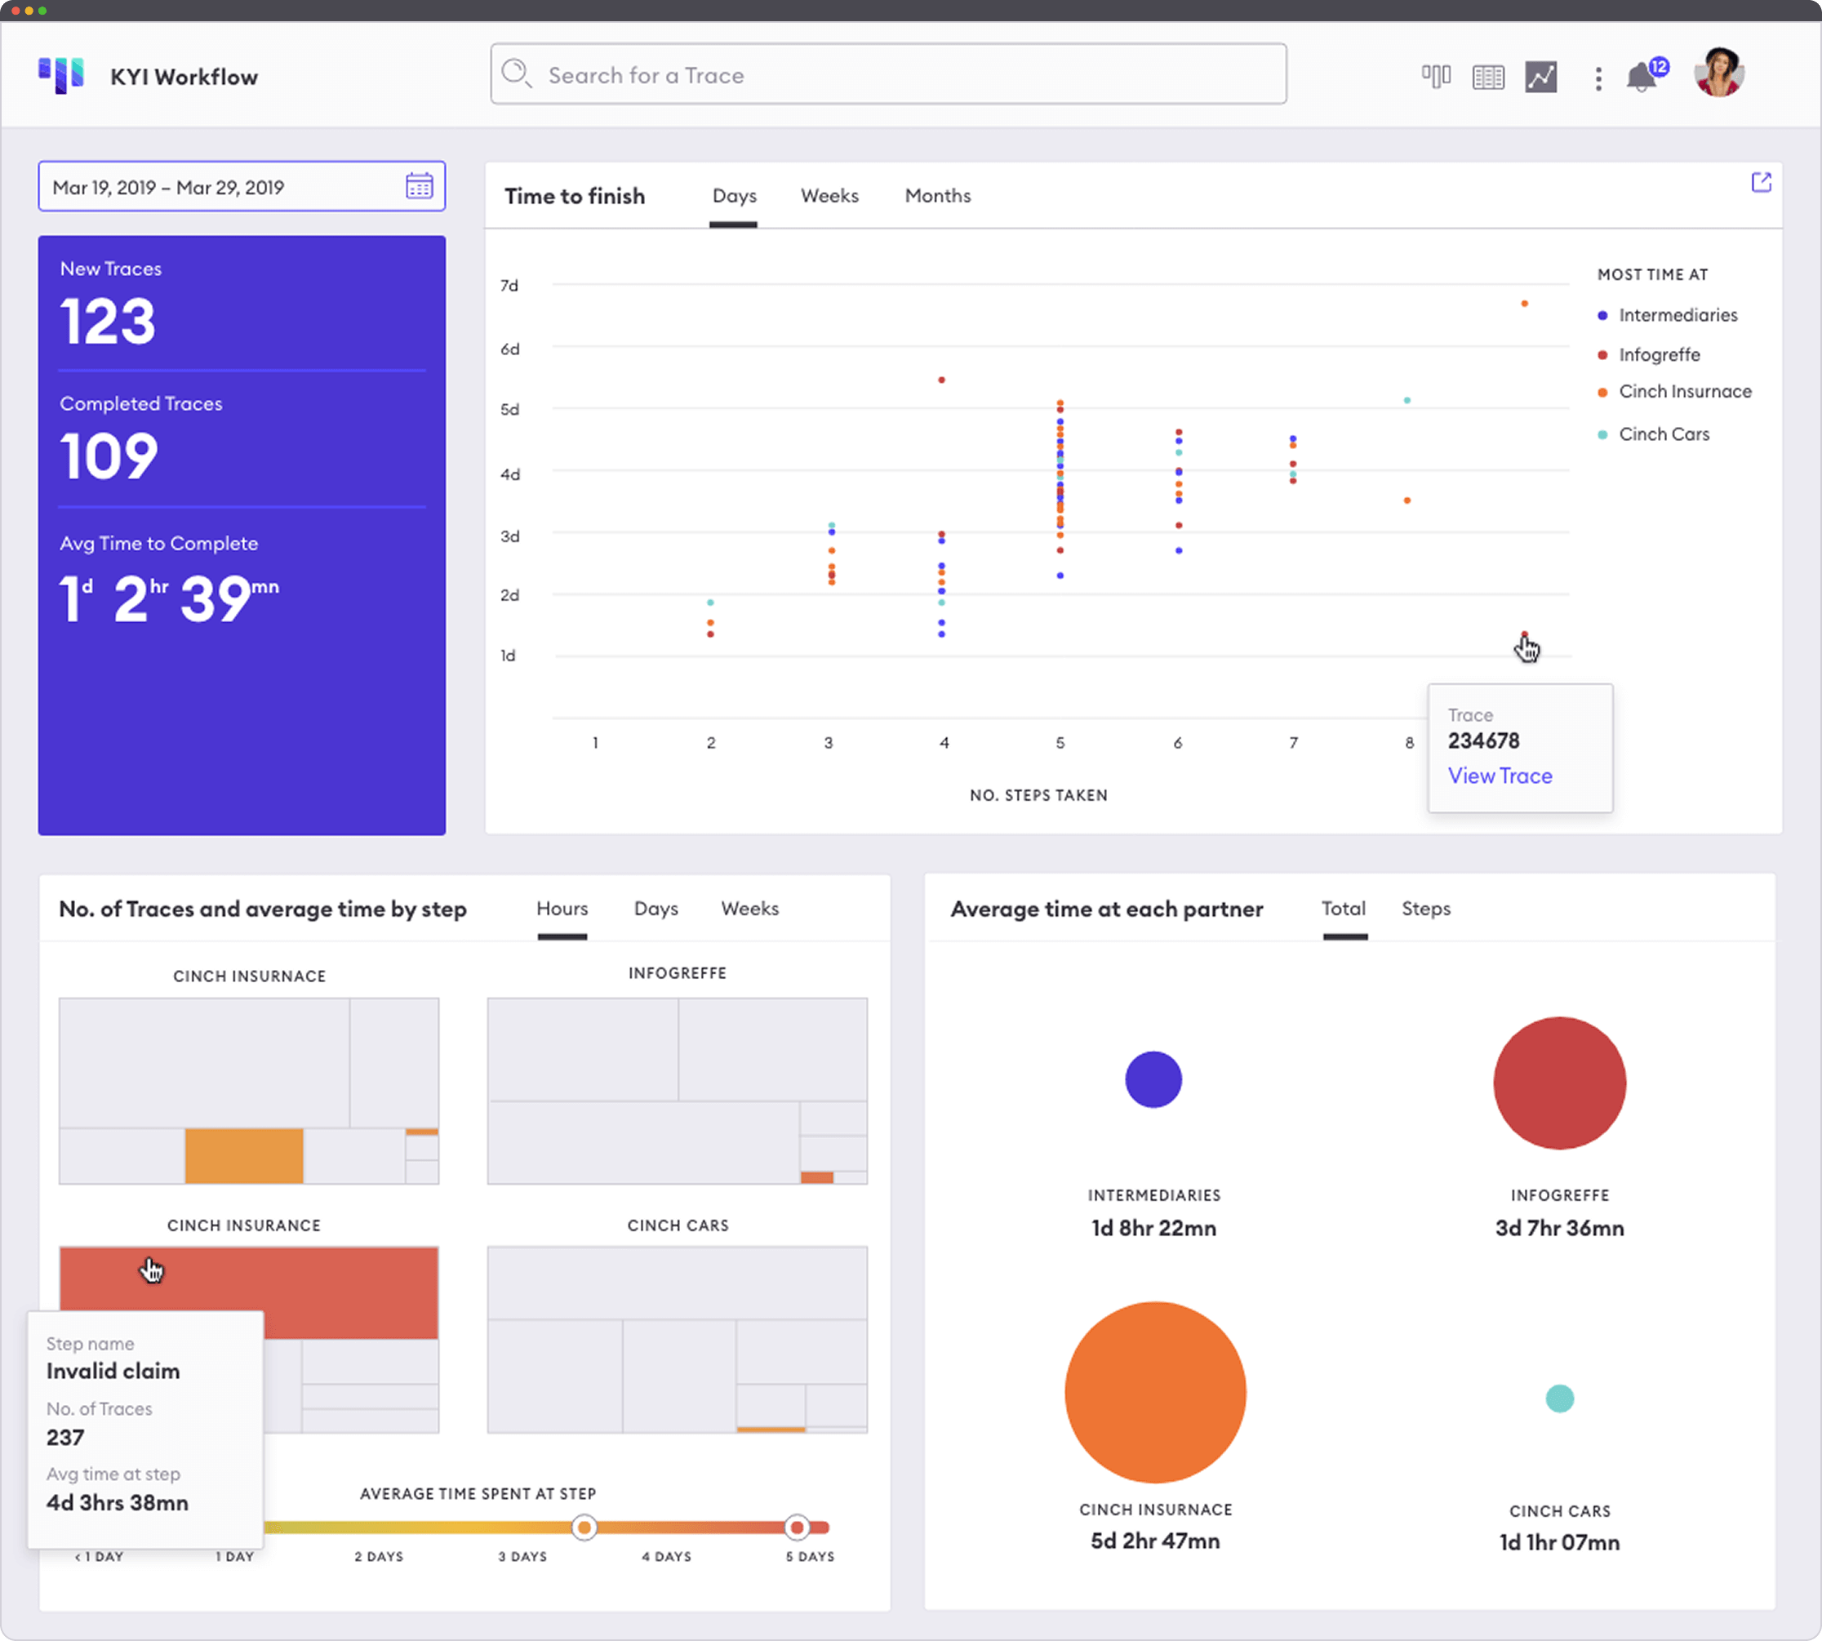
Task: Click the 5 days slider handle
Action: (x=796, y=1528)
